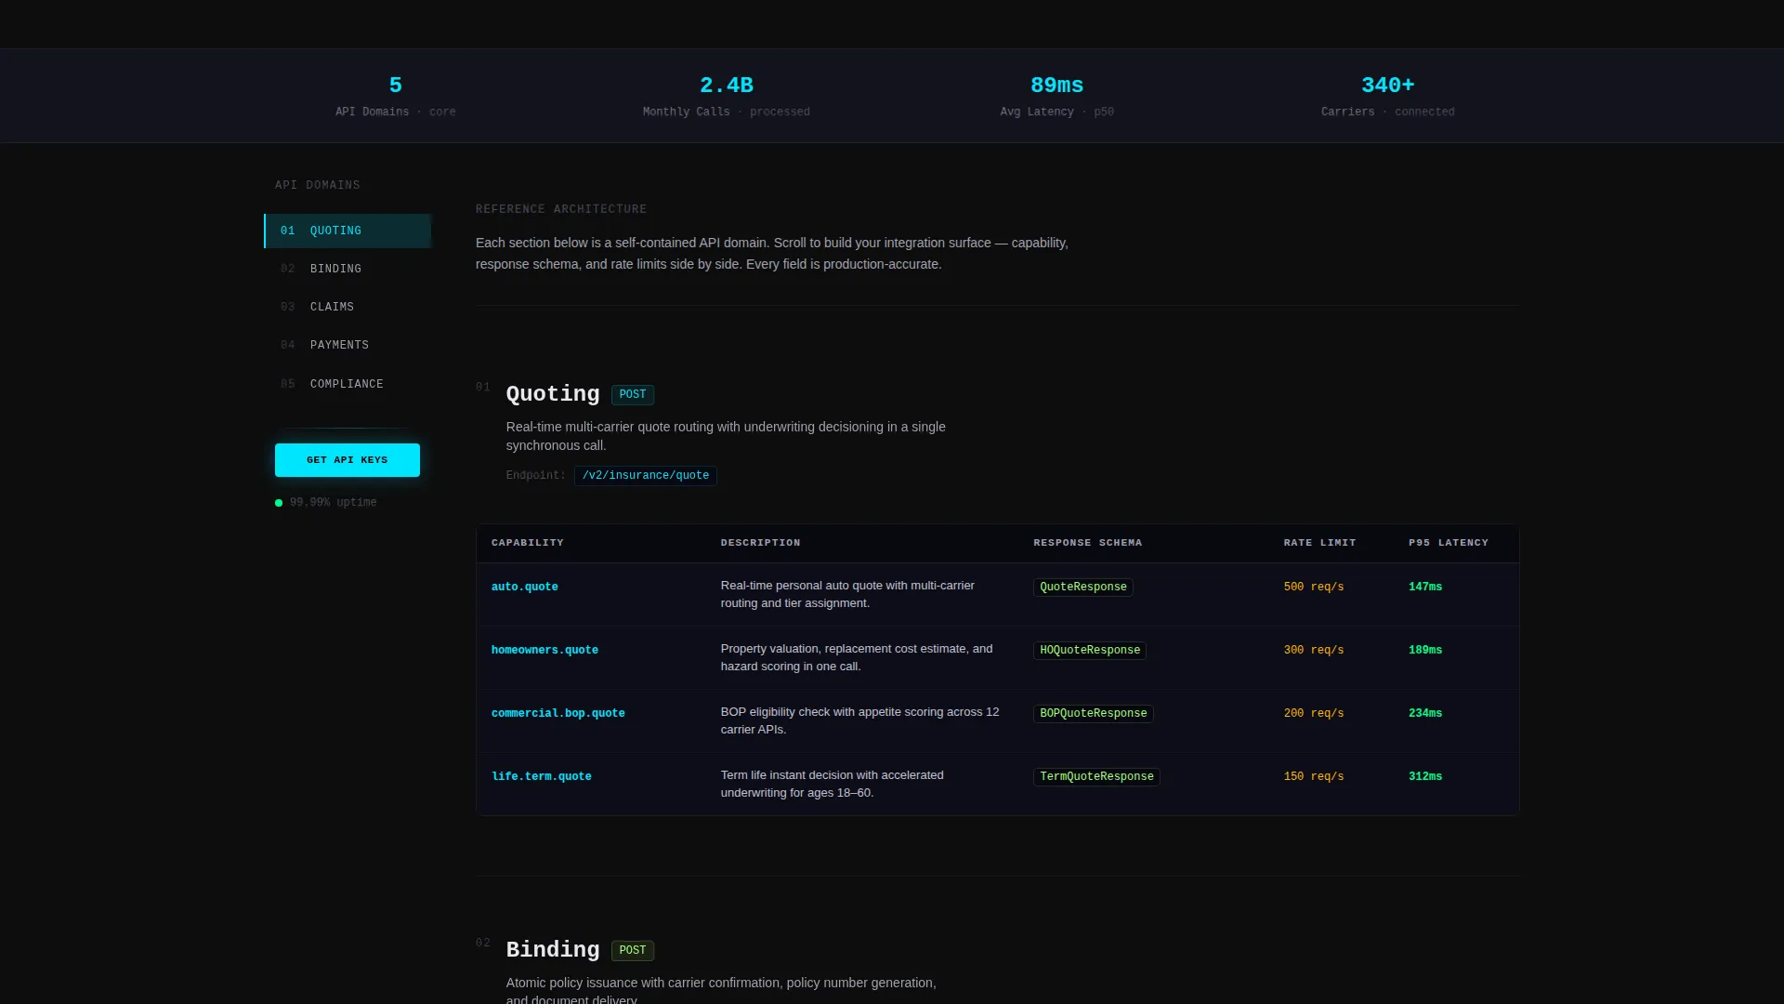
Task: Click the 340+ Carriers stat
Action: coord(1388,96)
